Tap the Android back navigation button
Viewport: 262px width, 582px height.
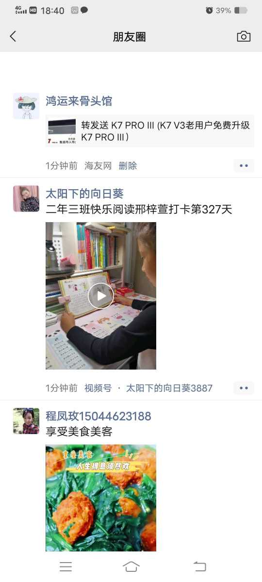click(199, 566)
